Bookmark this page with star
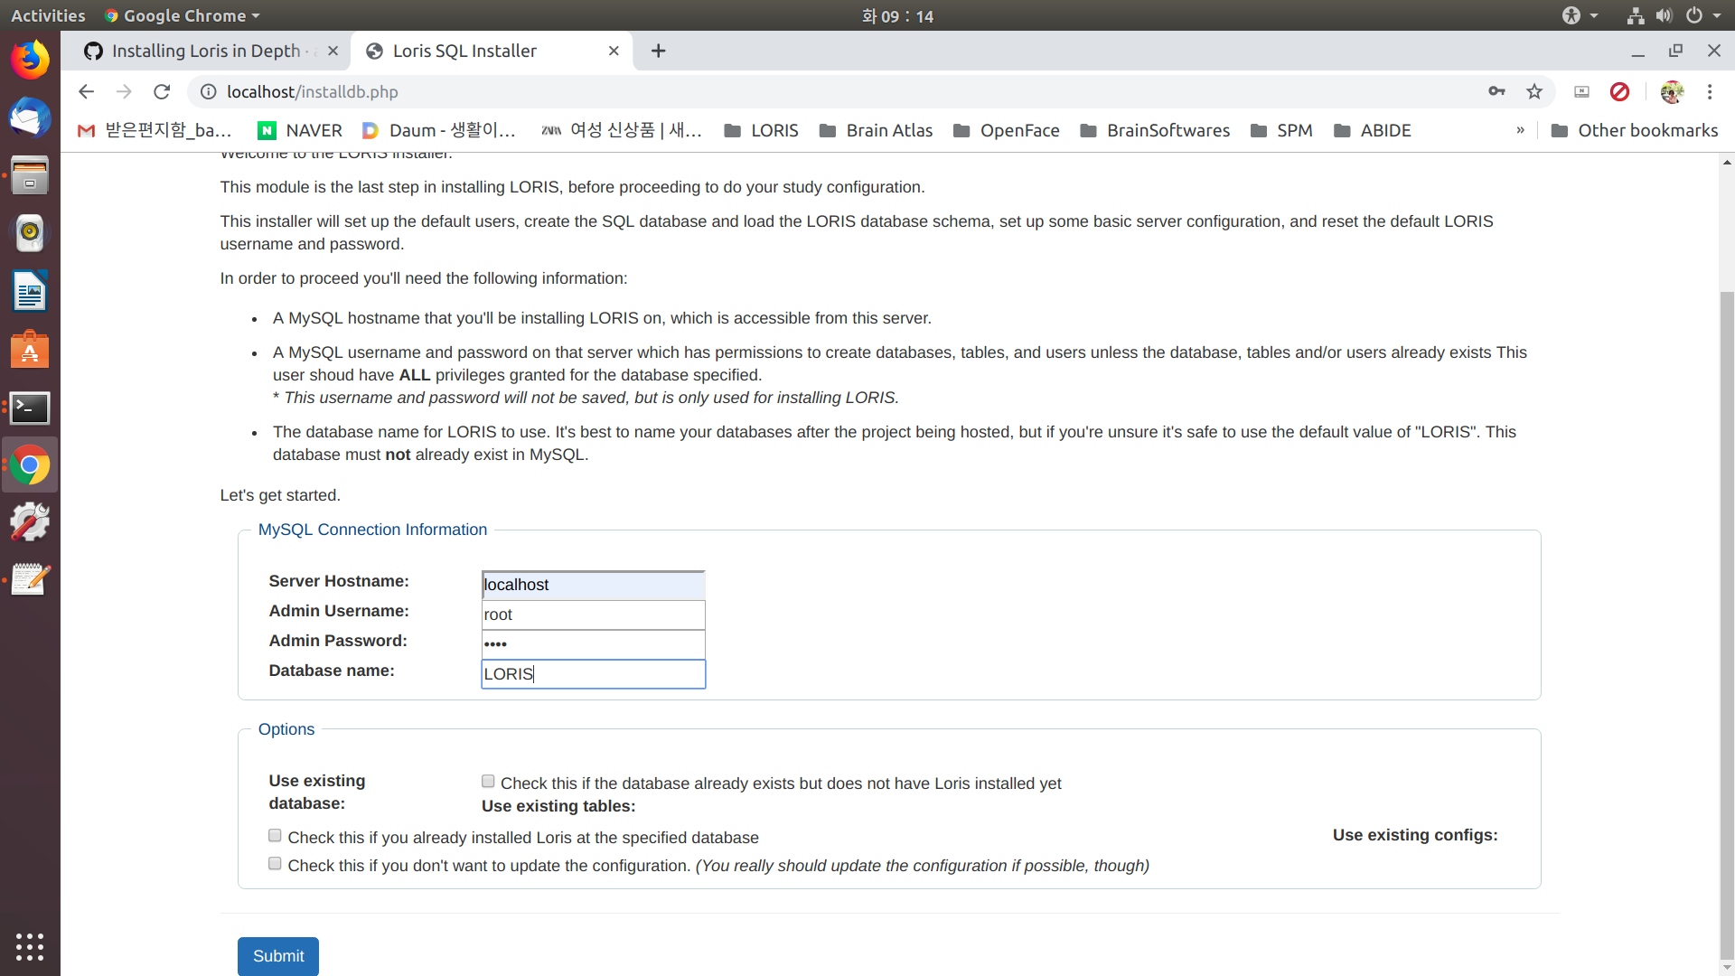 [1534, 91]
